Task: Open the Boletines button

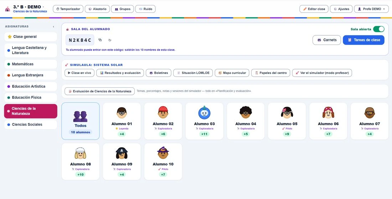Action: click(159, 73)
